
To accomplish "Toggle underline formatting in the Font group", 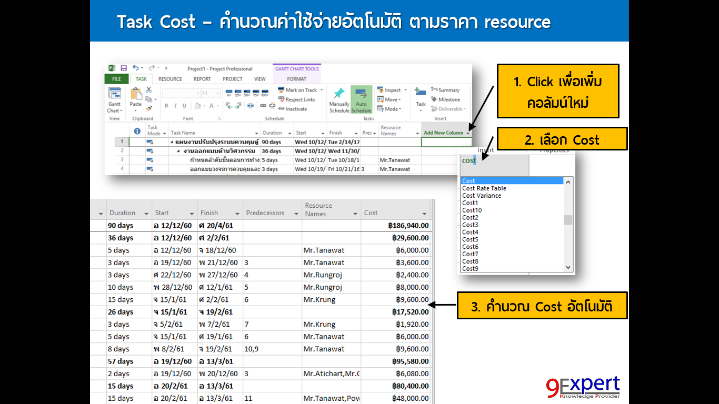I will [183, 105].
